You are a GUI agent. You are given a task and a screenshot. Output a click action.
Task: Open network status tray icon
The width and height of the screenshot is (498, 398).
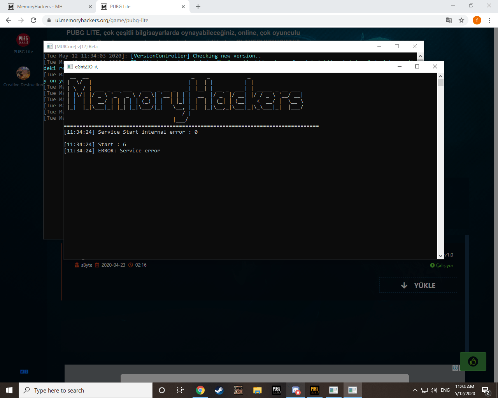[x=424, y=390]
